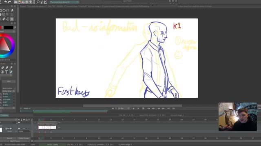The image size is (261, 146).
Task: Click the Proxy 100% status entry
Action: (53, 145)
